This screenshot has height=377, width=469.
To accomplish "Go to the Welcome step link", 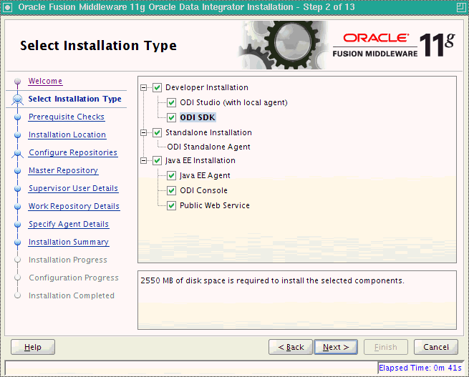I will [x=45, y=81].
